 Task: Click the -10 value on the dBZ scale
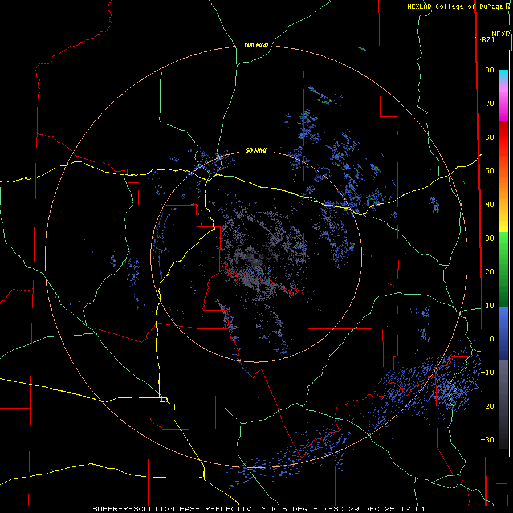487,373
